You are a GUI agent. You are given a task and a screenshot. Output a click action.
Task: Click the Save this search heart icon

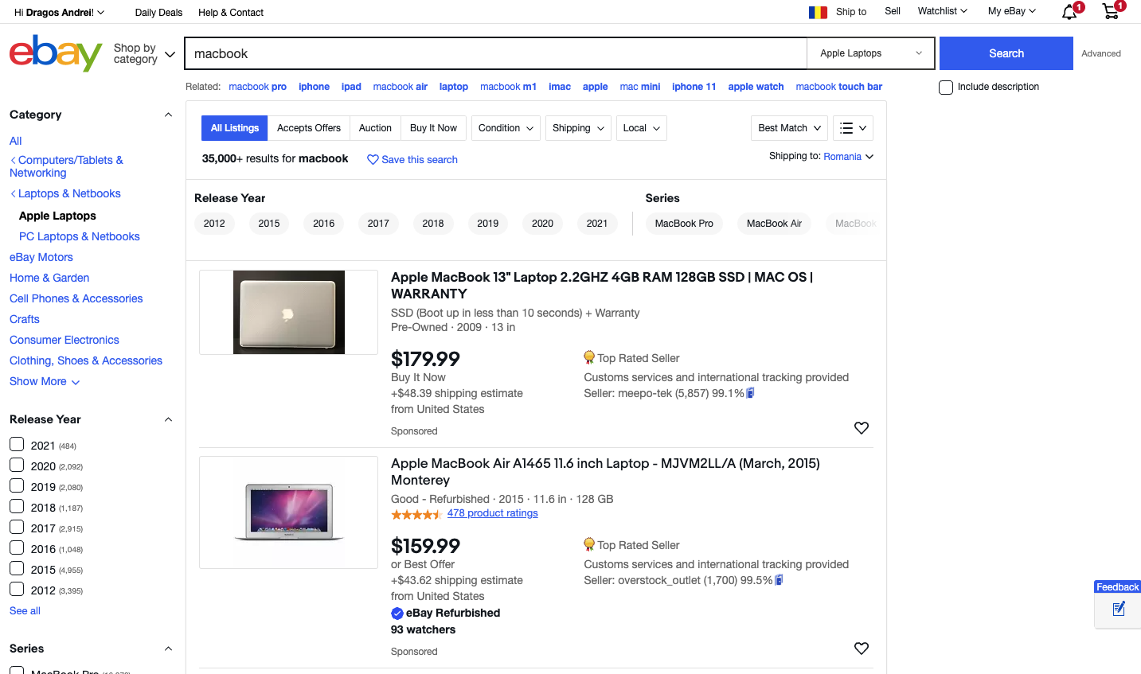click(x=373, y=159)
